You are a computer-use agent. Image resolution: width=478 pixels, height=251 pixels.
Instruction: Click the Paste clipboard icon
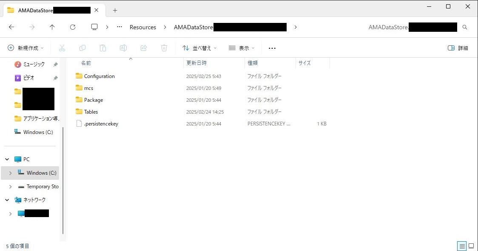103,48
